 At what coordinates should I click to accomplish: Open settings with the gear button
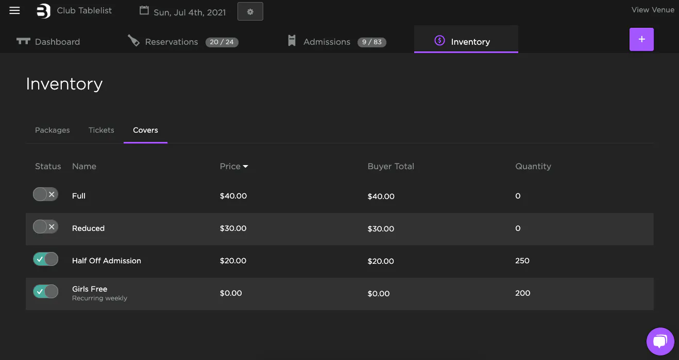pyautogui.click(x=250, y=11)
